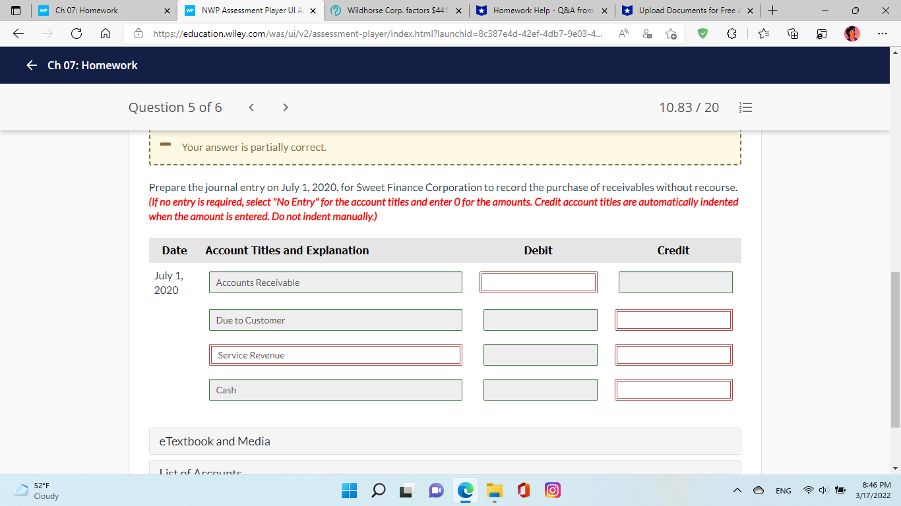Viewport: 901px width, 506px height.
Task: Click the browser profile avatar picture
Action: [x=852, y=34]
